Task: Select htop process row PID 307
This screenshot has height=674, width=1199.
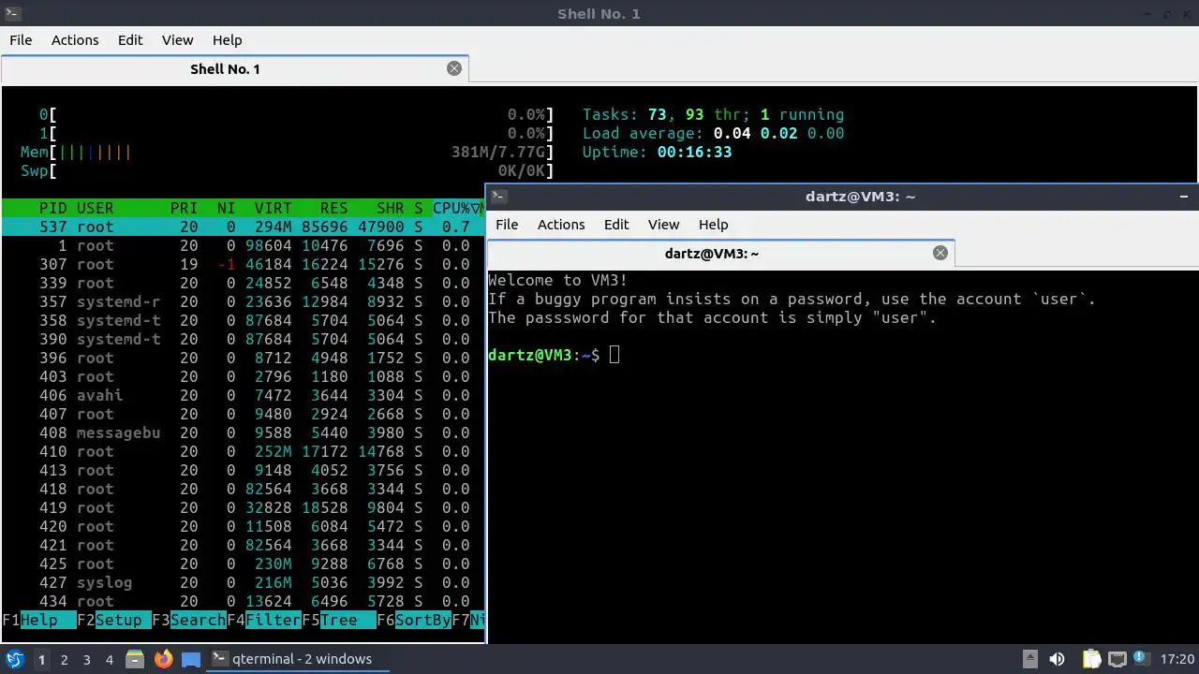Action: pos(243,264)
